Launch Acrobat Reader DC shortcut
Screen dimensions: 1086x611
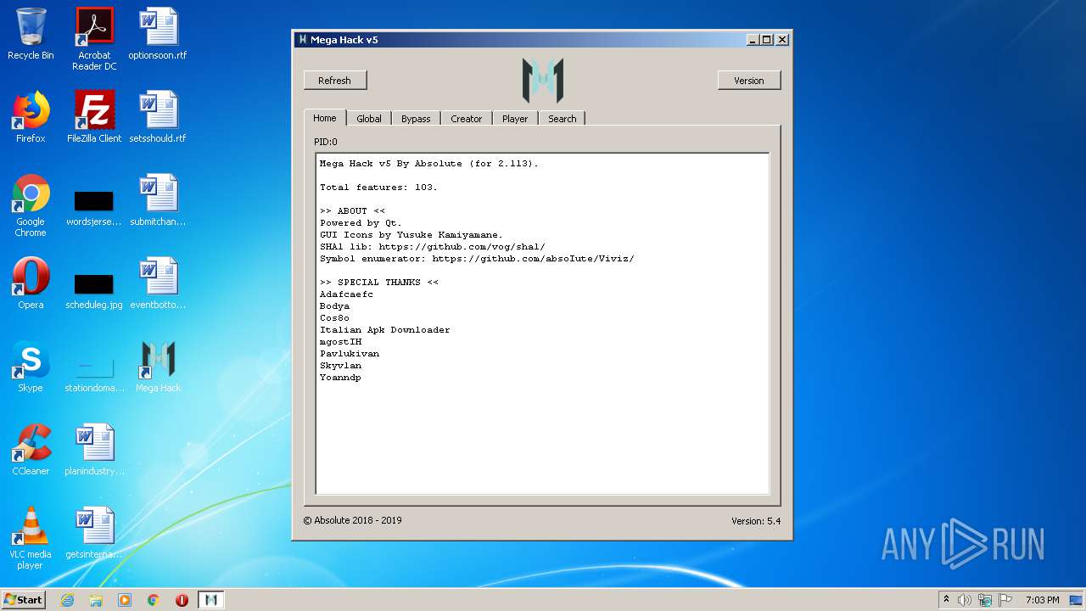(x=94, y=38)
